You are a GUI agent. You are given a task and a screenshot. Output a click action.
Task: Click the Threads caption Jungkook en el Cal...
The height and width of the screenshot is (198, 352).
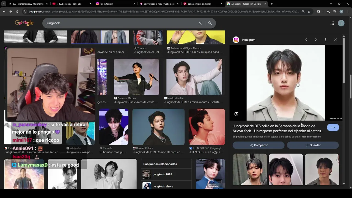148,52
